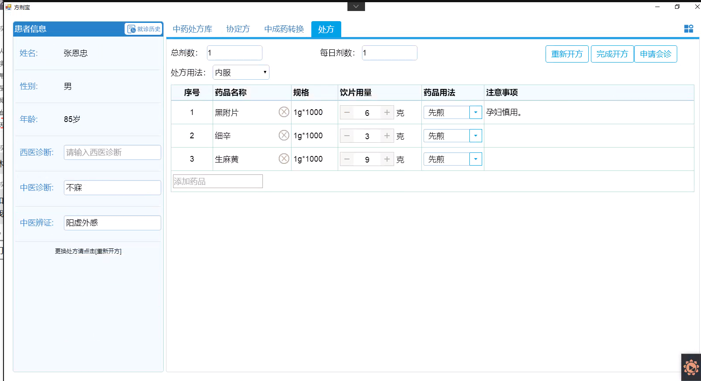701x381 pixels.
Task: Click 申请会诊 button
Action: click(x=656, y=54)
